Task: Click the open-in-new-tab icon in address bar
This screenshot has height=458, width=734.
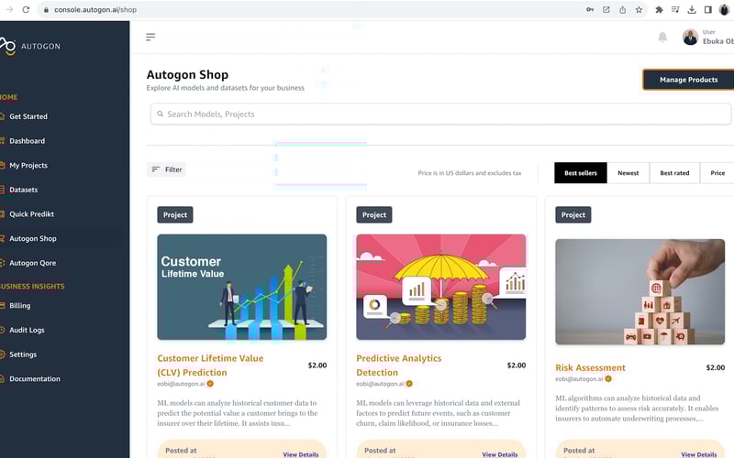Action: pos(606,9)
